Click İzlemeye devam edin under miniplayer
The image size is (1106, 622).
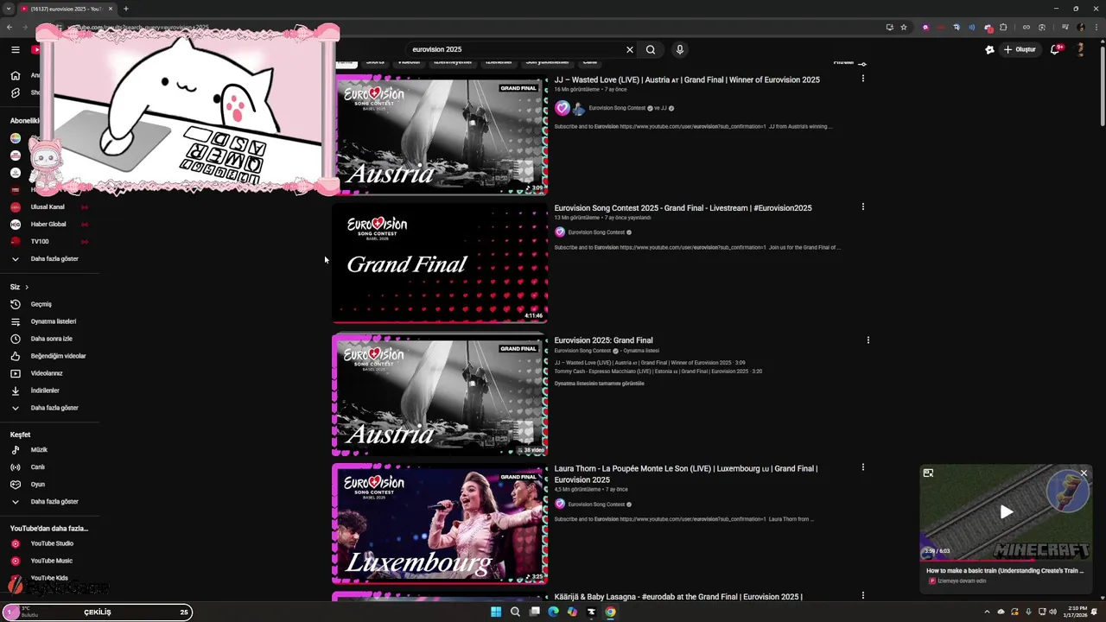[962, 581]
